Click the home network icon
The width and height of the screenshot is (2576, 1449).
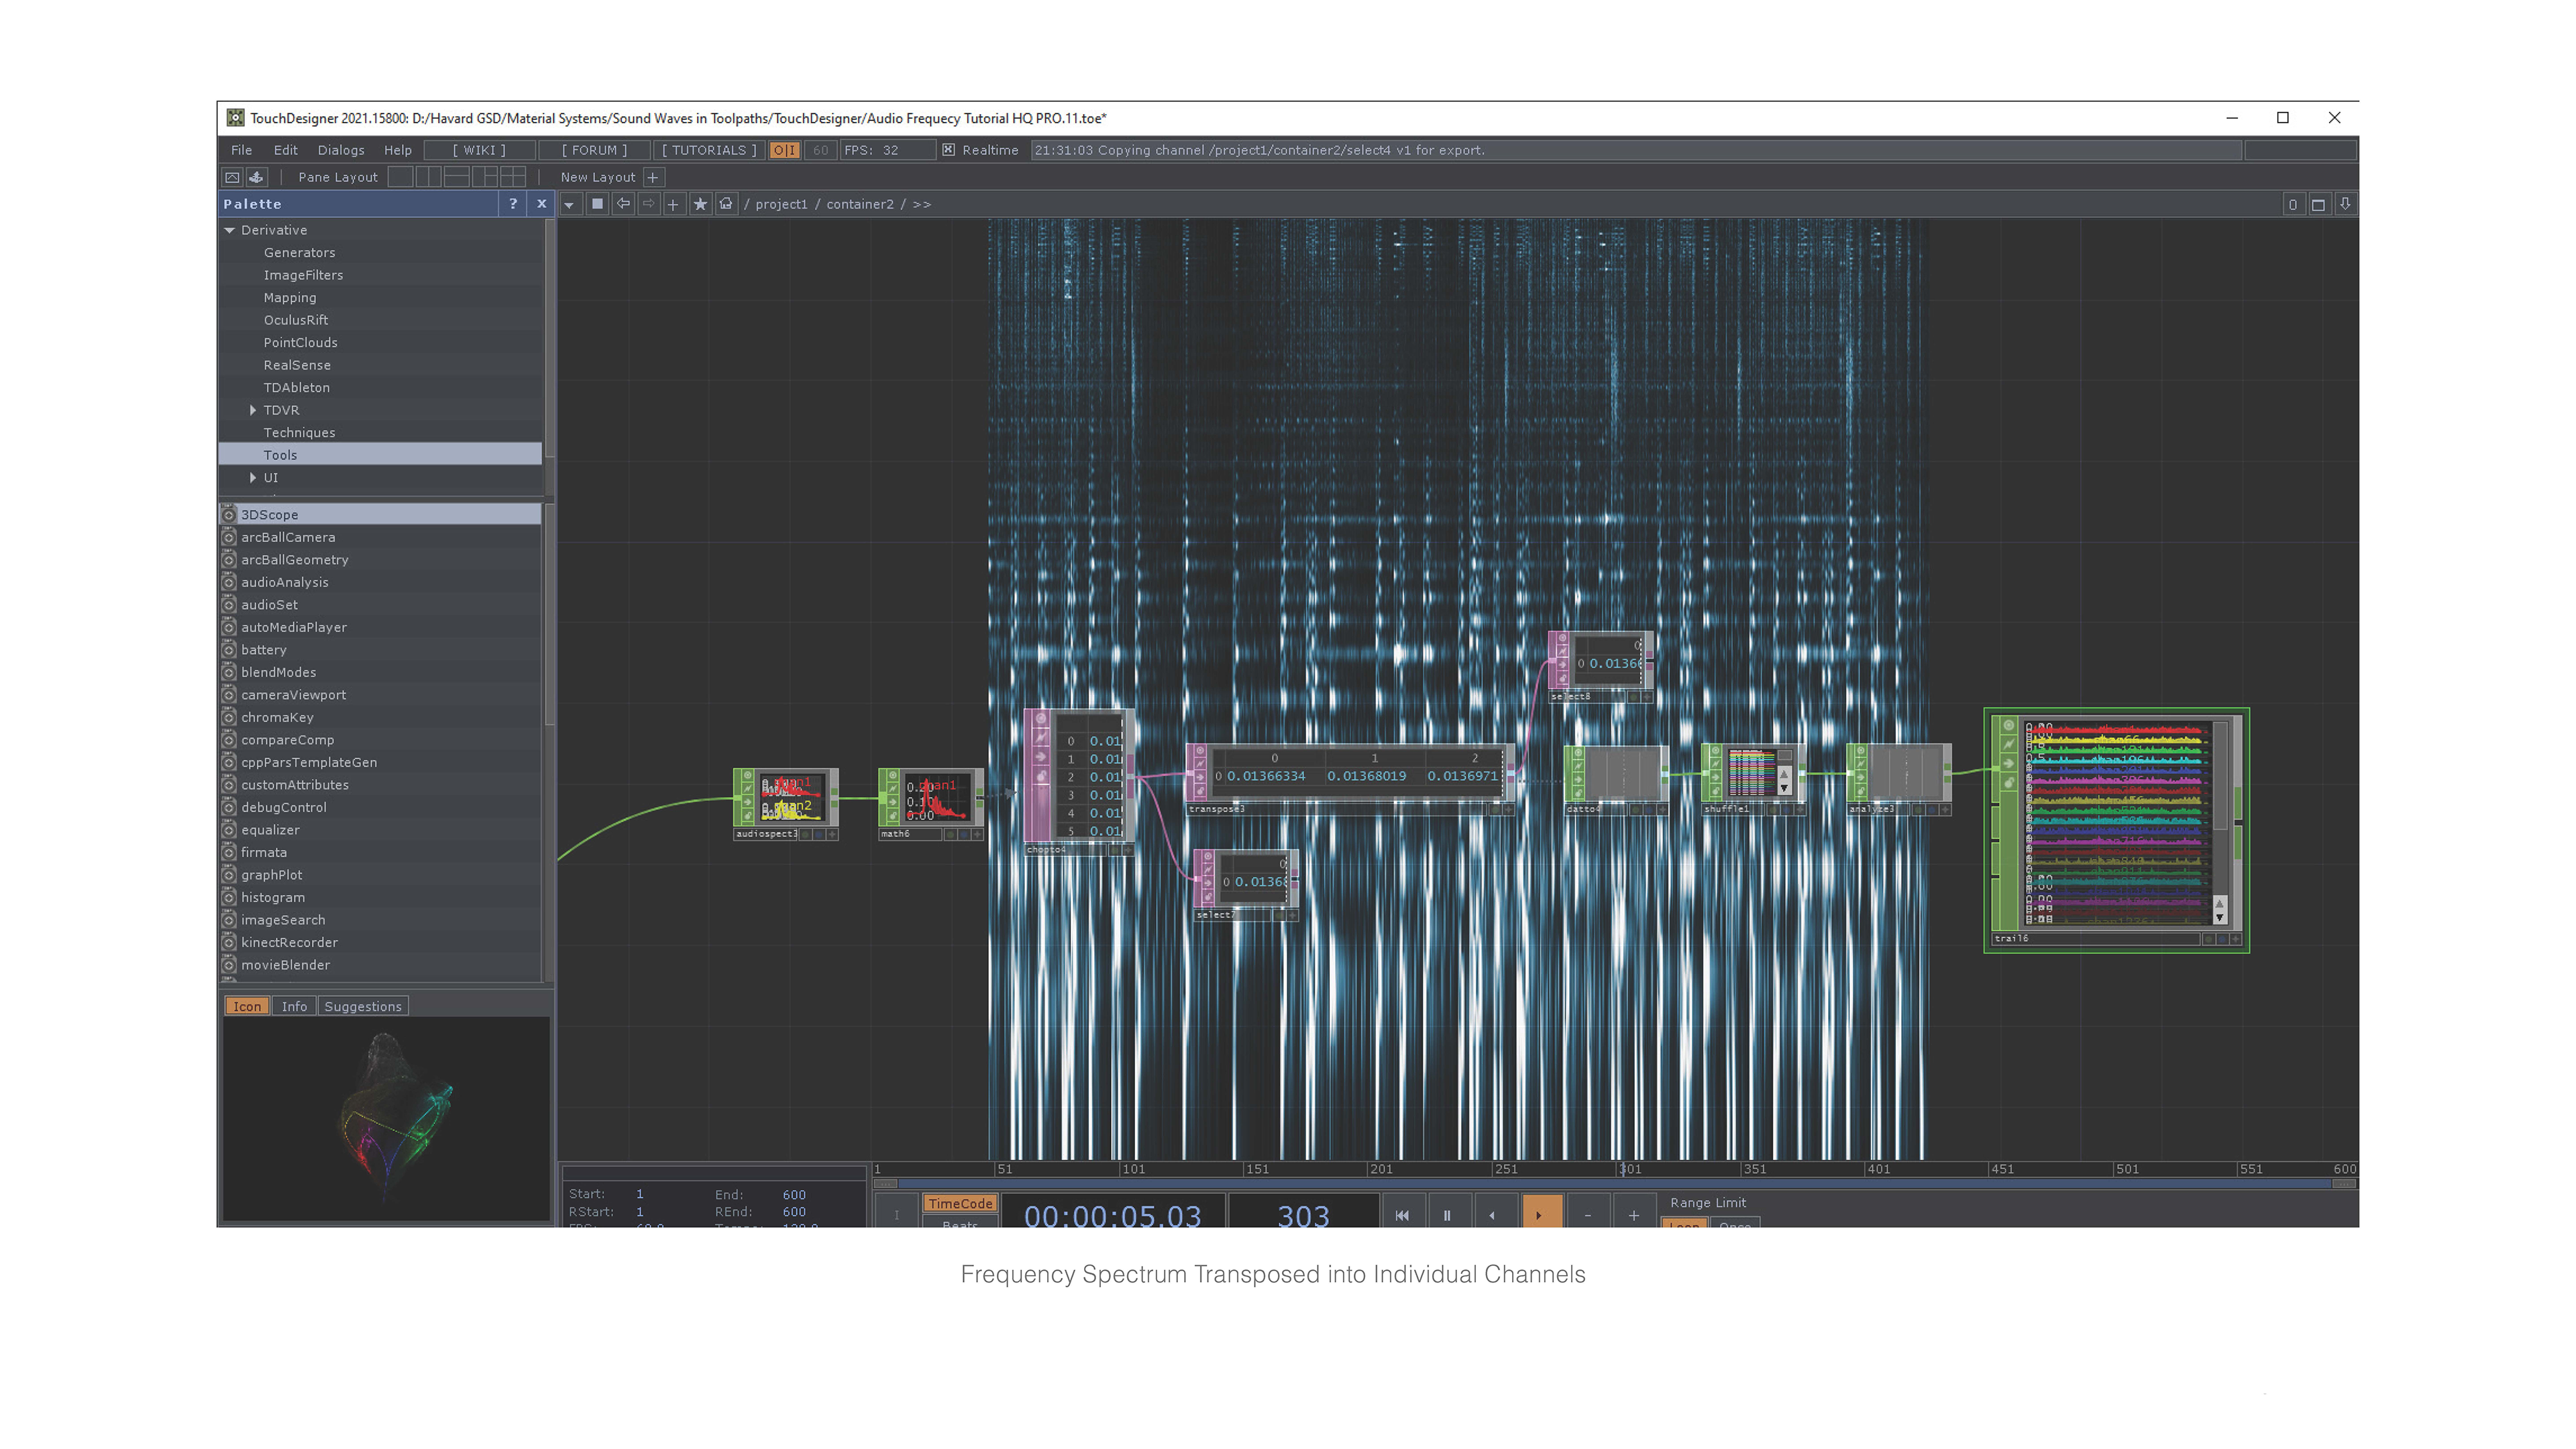point(726,204)
